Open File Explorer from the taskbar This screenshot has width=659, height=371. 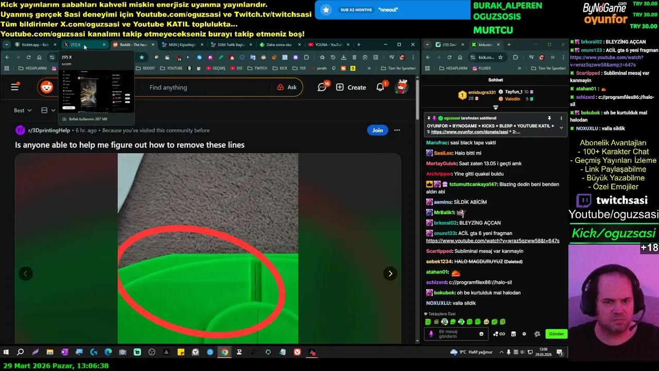[50, 352]
